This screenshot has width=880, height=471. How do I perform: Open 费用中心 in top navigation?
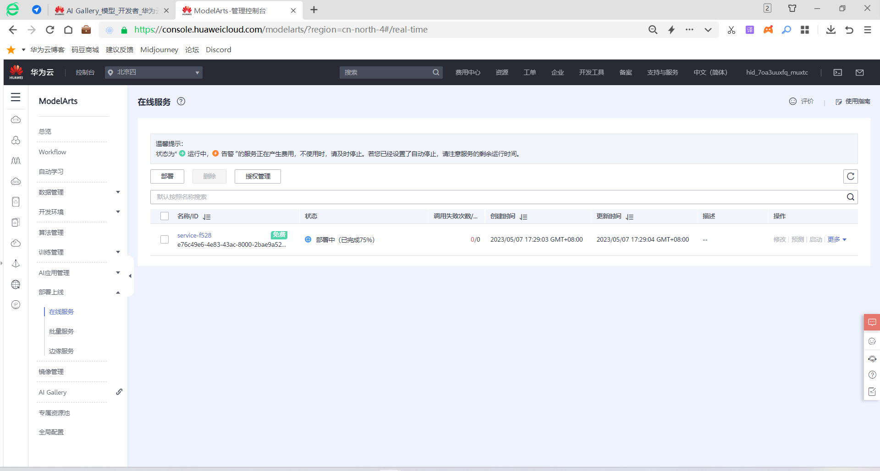(x=467, y=72)
